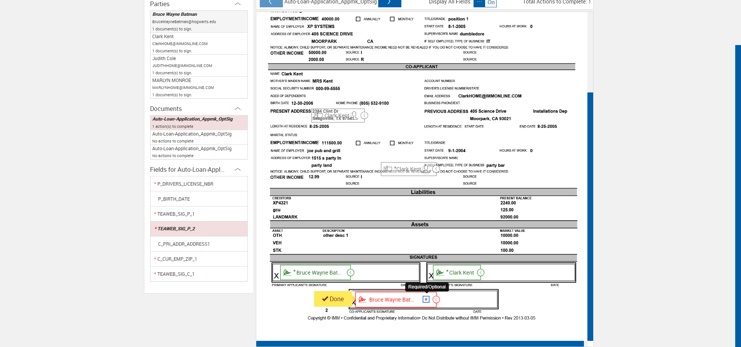Click the Done button
Viewport: 741px width, 347px height.
[333, 299]
